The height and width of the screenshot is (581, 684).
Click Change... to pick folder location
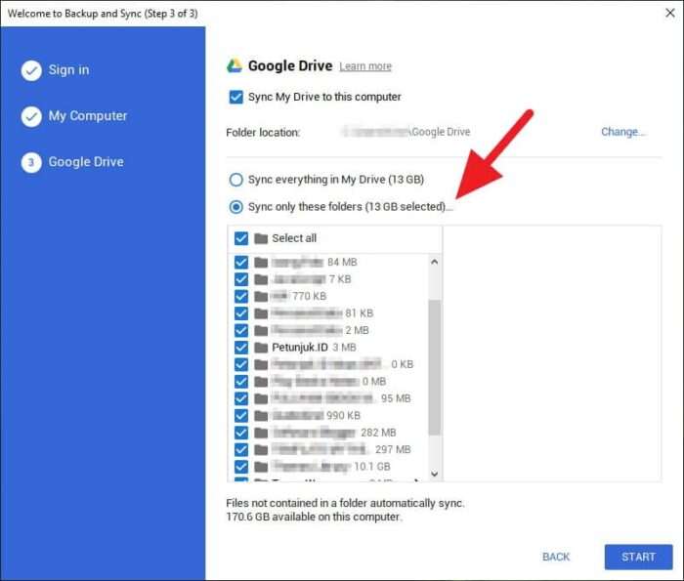coord(622,132)
